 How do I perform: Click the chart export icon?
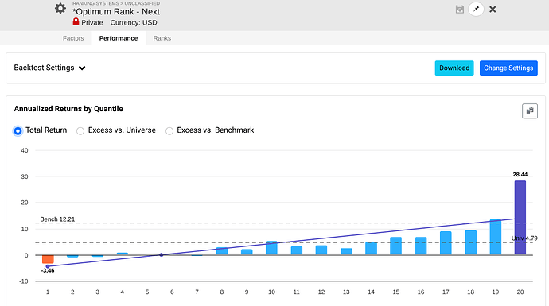coord(530,110)
